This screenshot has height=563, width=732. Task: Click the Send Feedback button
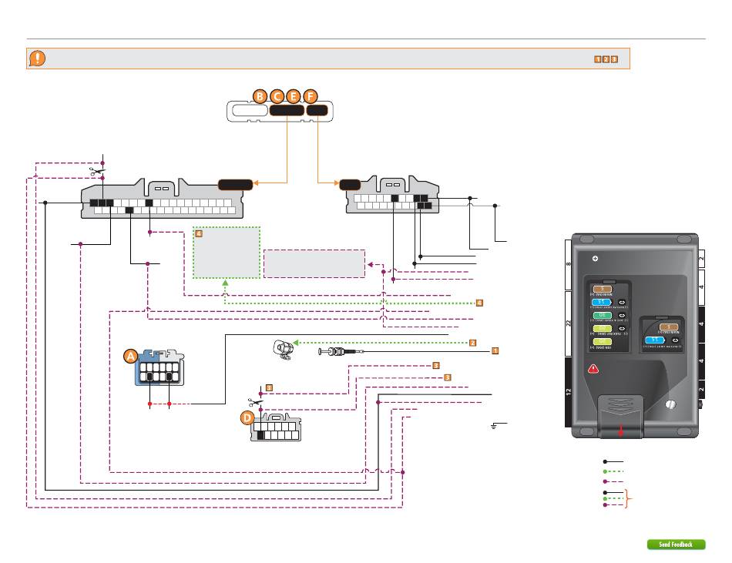676,545
